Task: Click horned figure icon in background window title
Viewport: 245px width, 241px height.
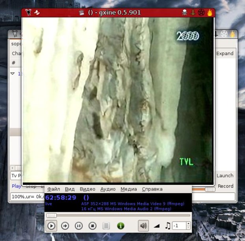Action: pyautogui.click(x=15, y=34)
